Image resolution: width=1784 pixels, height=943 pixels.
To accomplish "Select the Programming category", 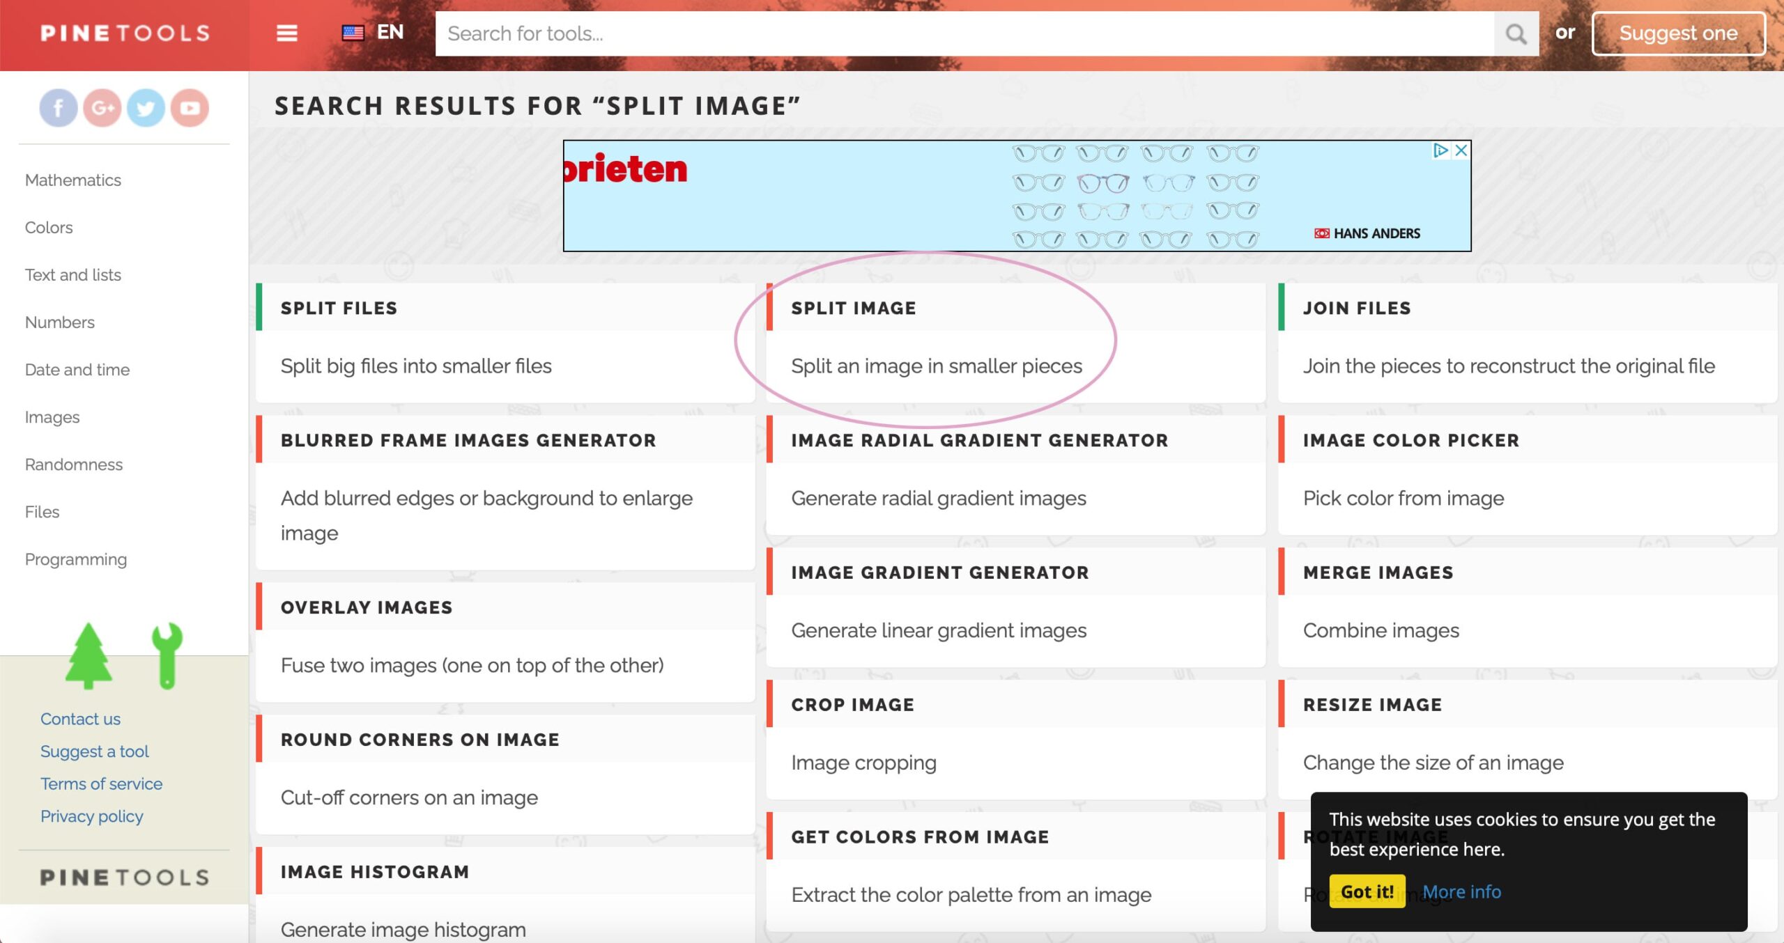I will 76,559.
